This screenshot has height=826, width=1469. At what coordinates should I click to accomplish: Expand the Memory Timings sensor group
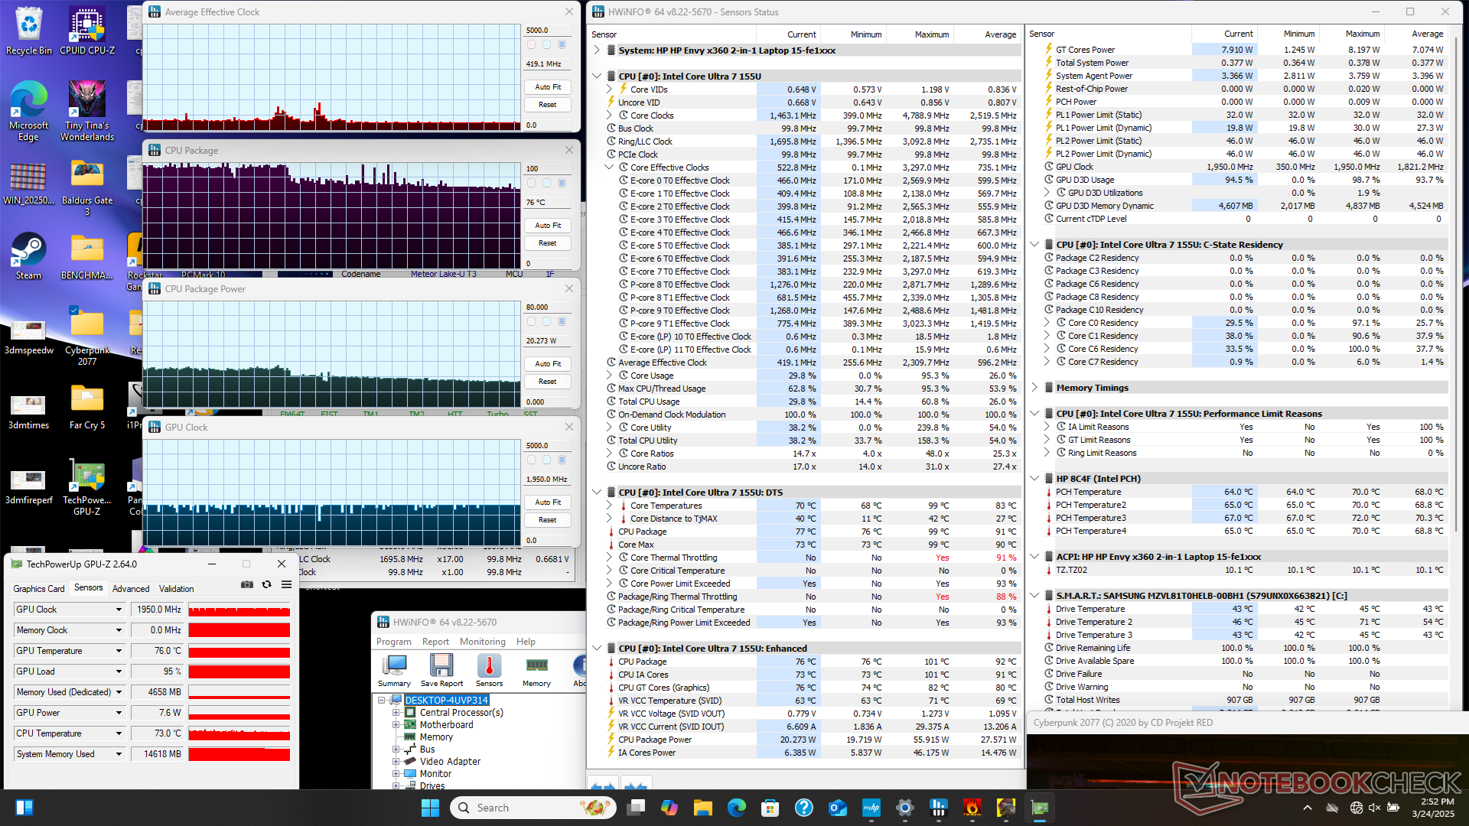(x=1034, y=388)
